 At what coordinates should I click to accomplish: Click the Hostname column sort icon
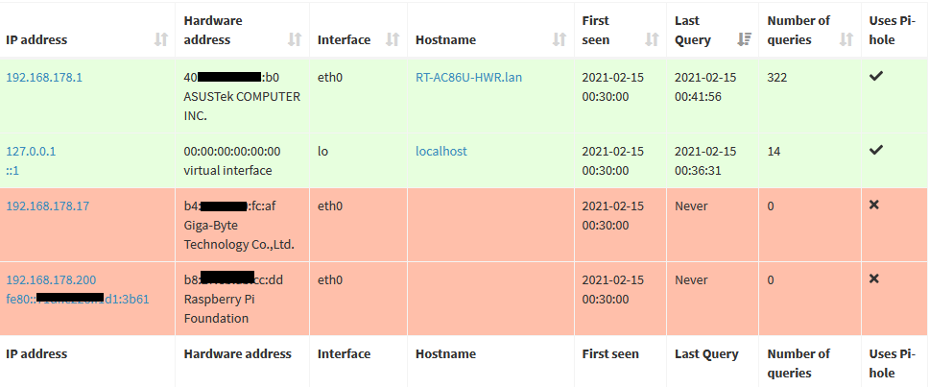click(560, 39)
